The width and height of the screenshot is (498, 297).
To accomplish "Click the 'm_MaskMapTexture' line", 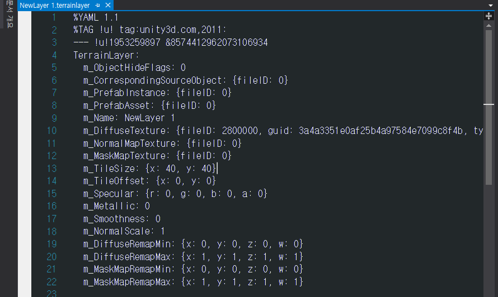I will [157, 156].
